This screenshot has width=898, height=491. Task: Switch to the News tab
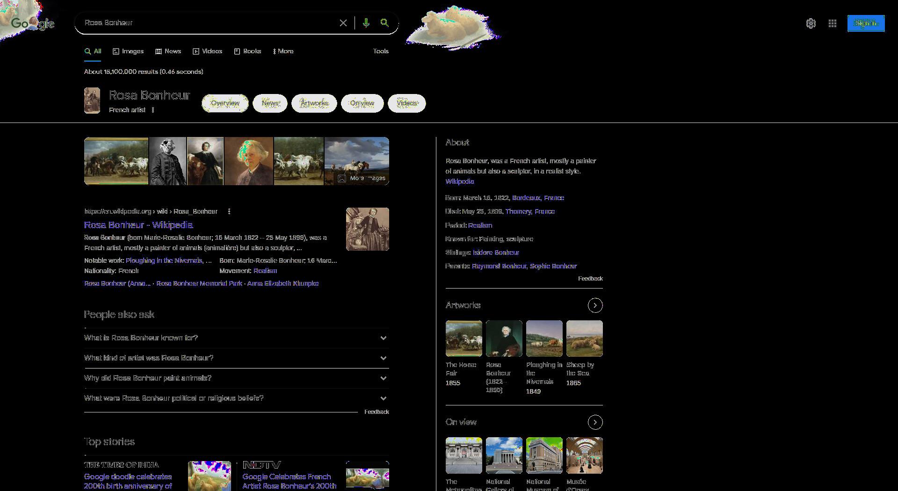point(168,51)
